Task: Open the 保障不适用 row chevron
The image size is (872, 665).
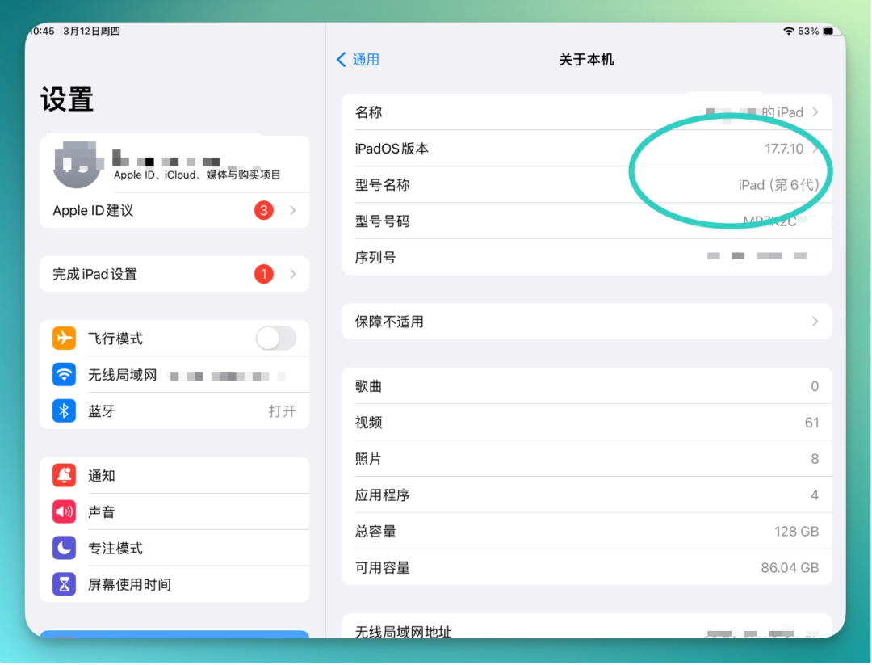Action: point(815,322)
